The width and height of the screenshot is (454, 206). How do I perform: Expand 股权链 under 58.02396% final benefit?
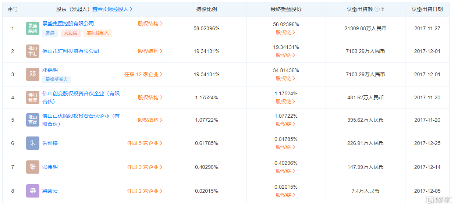pyautogui.click(x=285, y=32)
